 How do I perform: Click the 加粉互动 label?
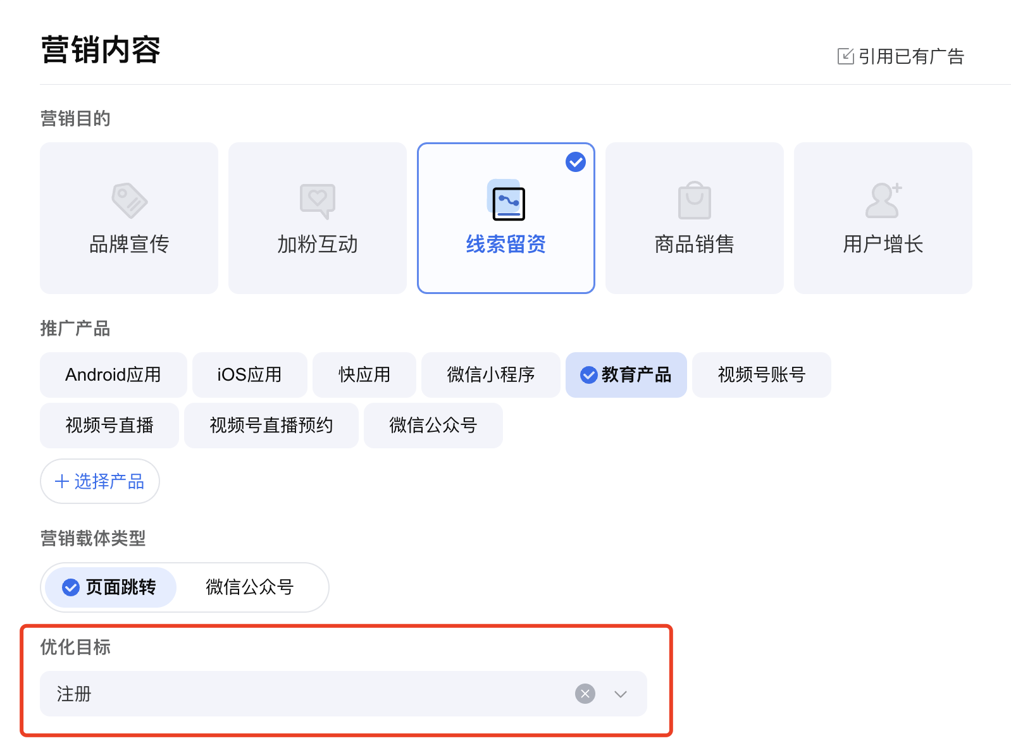[x=318, y=244]
